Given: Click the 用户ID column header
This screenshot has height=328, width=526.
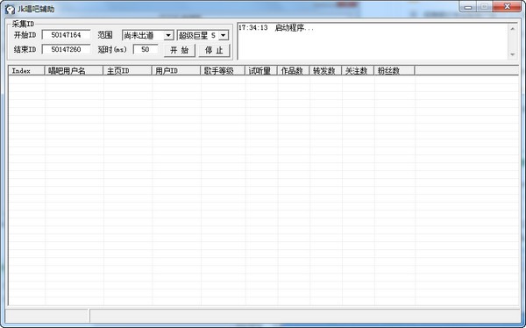Looking at the screenshot, I should point(176,70).
